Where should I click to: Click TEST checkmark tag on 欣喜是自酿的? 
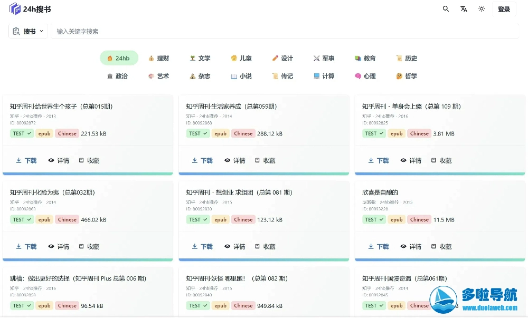point(374,219)
